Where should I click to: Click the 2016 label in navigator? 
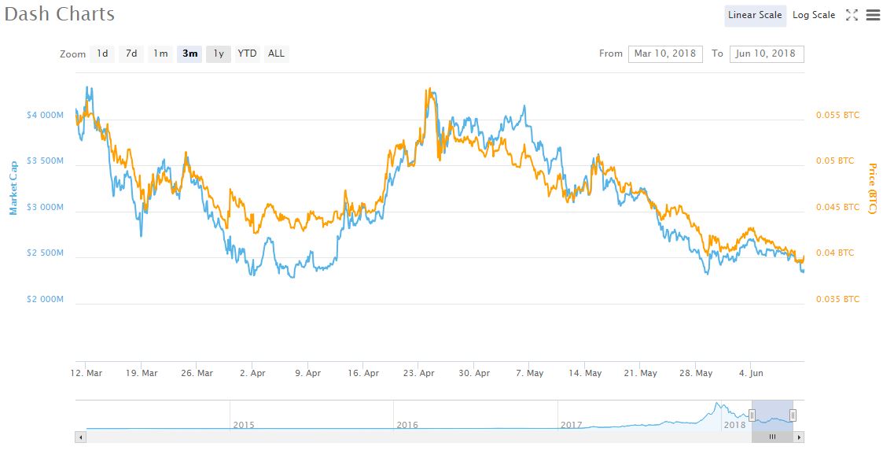pos(407,425)
